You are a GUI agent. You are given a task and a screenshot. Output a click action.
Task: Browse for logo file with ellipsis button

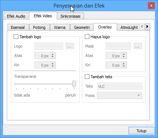click(70, 46)
